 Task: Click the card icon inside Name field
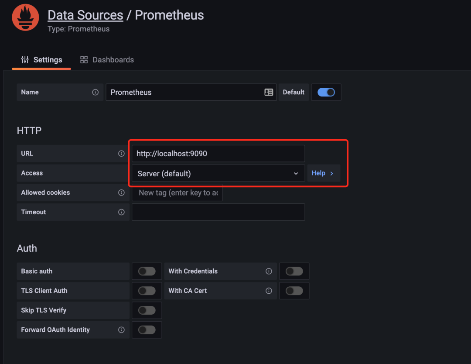pos(269,92)
